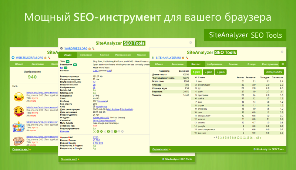Click the H1 count badge
The width and height of the screenshot is (296, 170).
pyautogui.click(x=66, y=68)
